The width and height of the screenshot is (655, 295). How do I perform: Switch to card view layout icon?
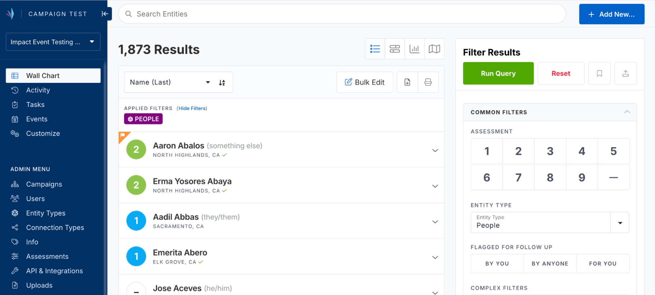(x=395, y=49)
